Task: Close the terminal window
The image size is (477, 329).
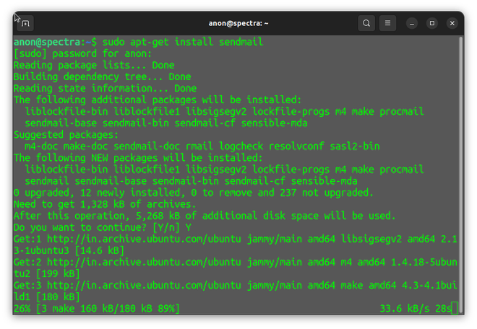Action: (x=452, y=23)
